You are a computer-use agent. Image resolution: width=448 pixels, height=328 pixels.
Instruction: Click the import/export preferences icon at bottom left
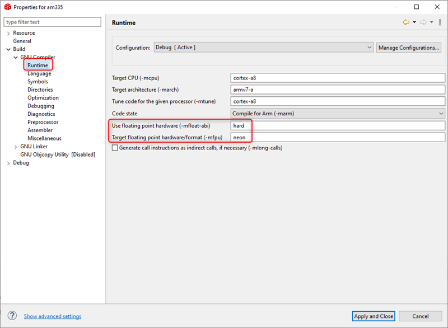(x=12, y=316)
